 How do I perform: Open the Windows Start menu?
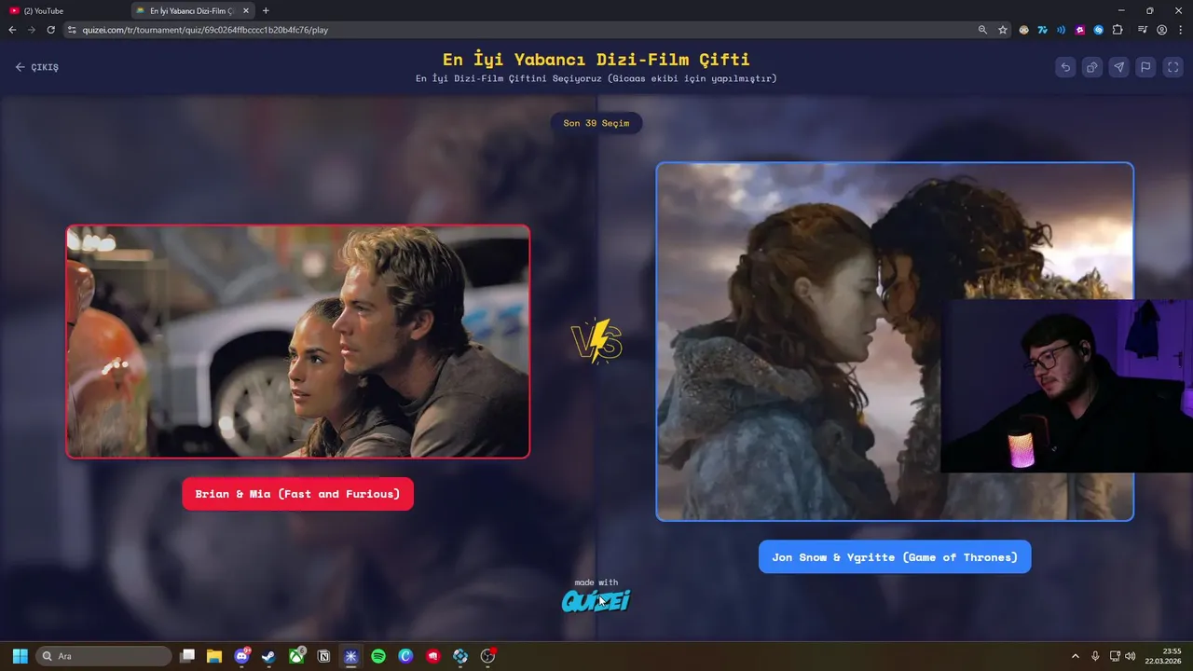20,656
